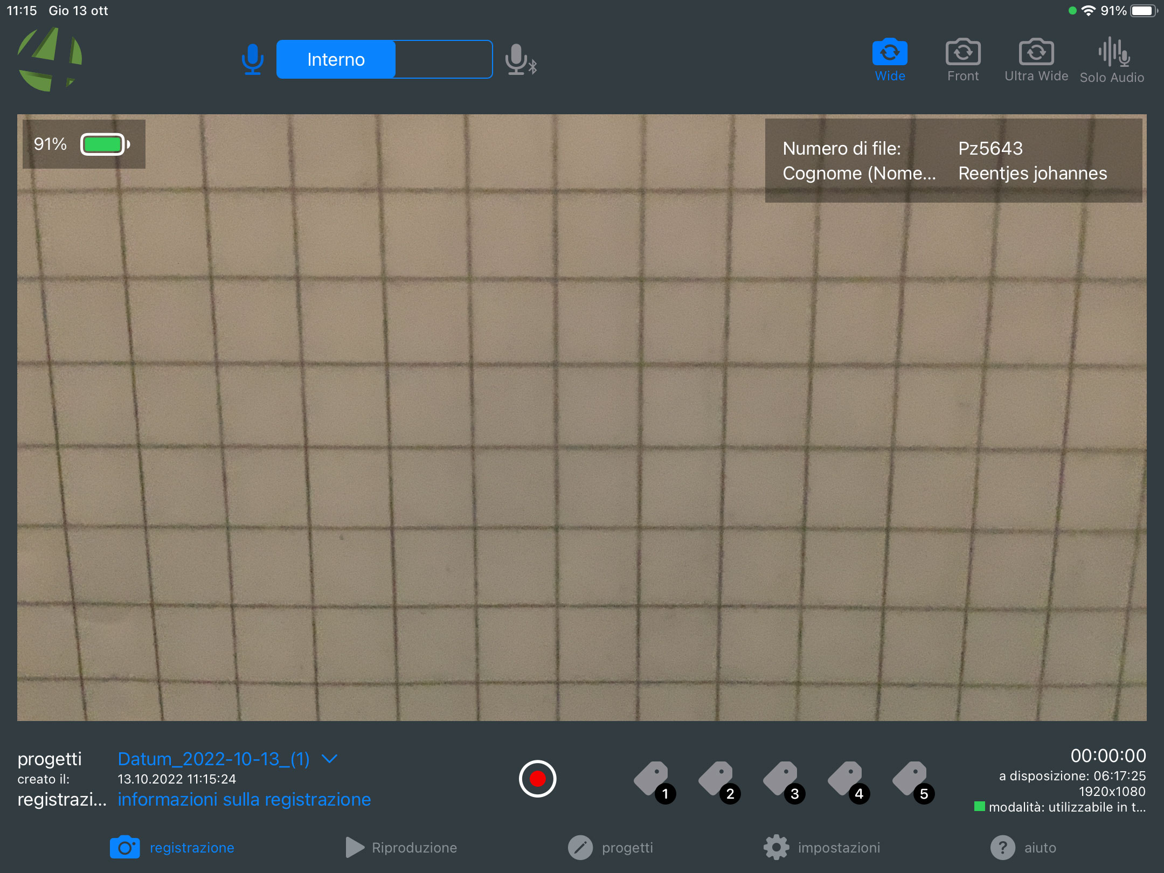The height and width of the screenshot is (873, 1164).
Task: Open informazioni sulla registrazione link
Action: pos(244,799)
